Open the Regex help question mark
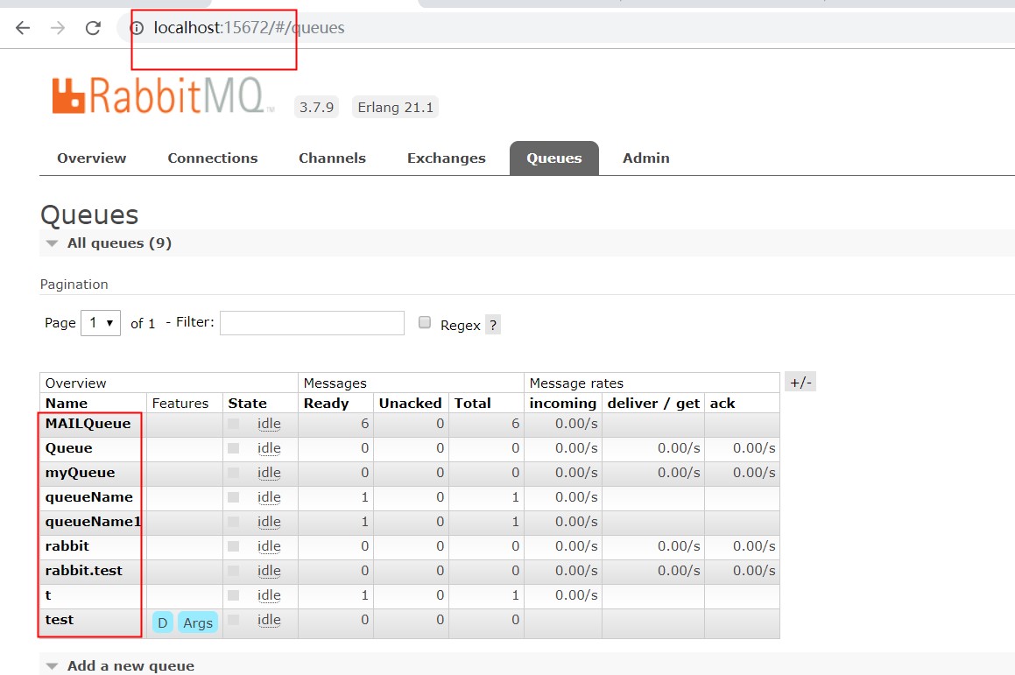Viewport: 1015px width, 675px height. [493, 325]
